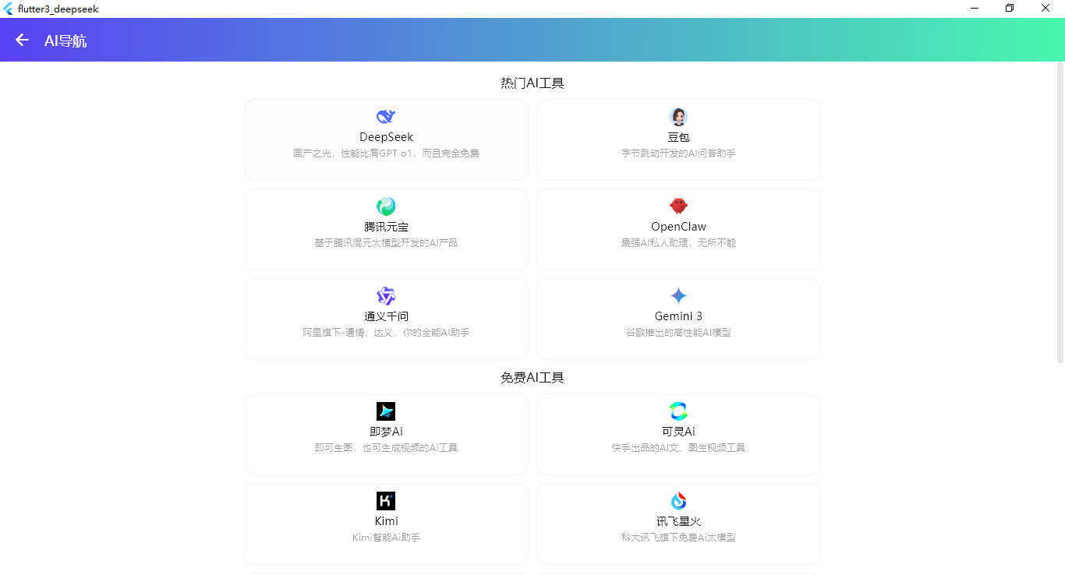This screenshot has height=575, width=1065.
Task: Click the 即梦Ai logo icon
Action: click(385, 411)
